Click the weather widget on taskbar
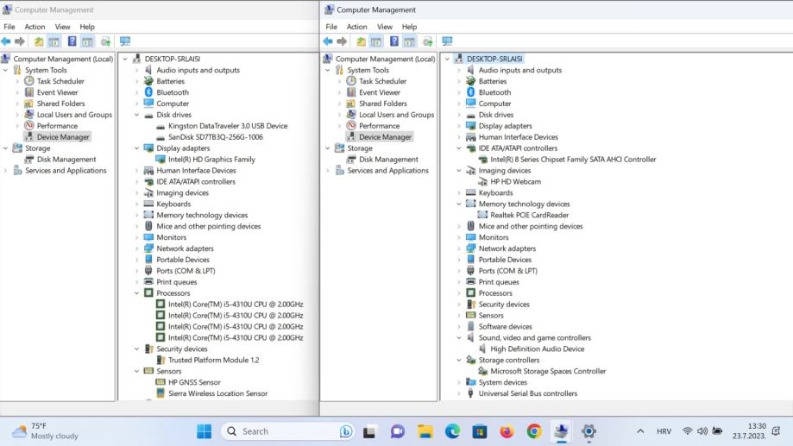This screenshot has width=793, height=446. [46, 430]
